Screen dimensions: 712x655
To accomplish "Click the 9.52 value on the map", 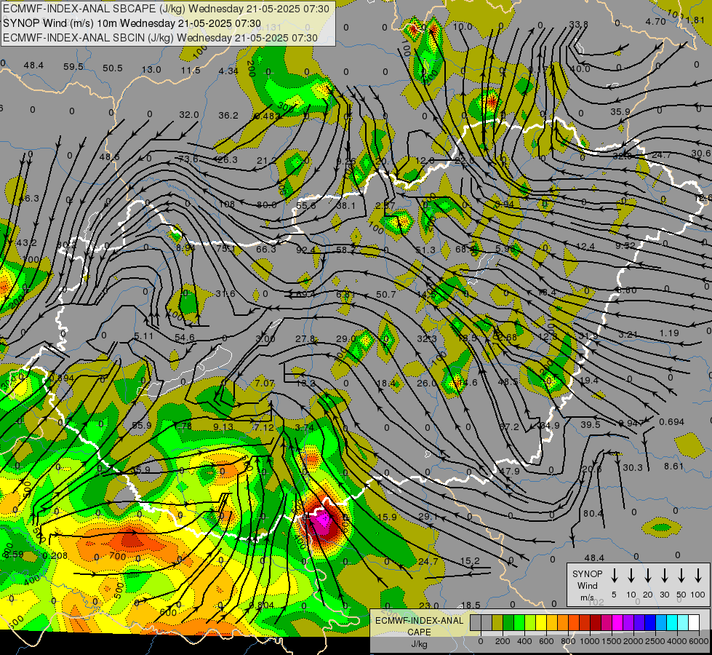I will point(625,246).
